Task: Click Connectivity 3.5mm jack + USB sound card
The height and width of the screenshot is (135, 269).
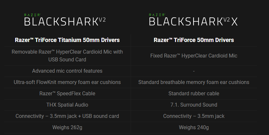Action: click(x=67, y=116)
